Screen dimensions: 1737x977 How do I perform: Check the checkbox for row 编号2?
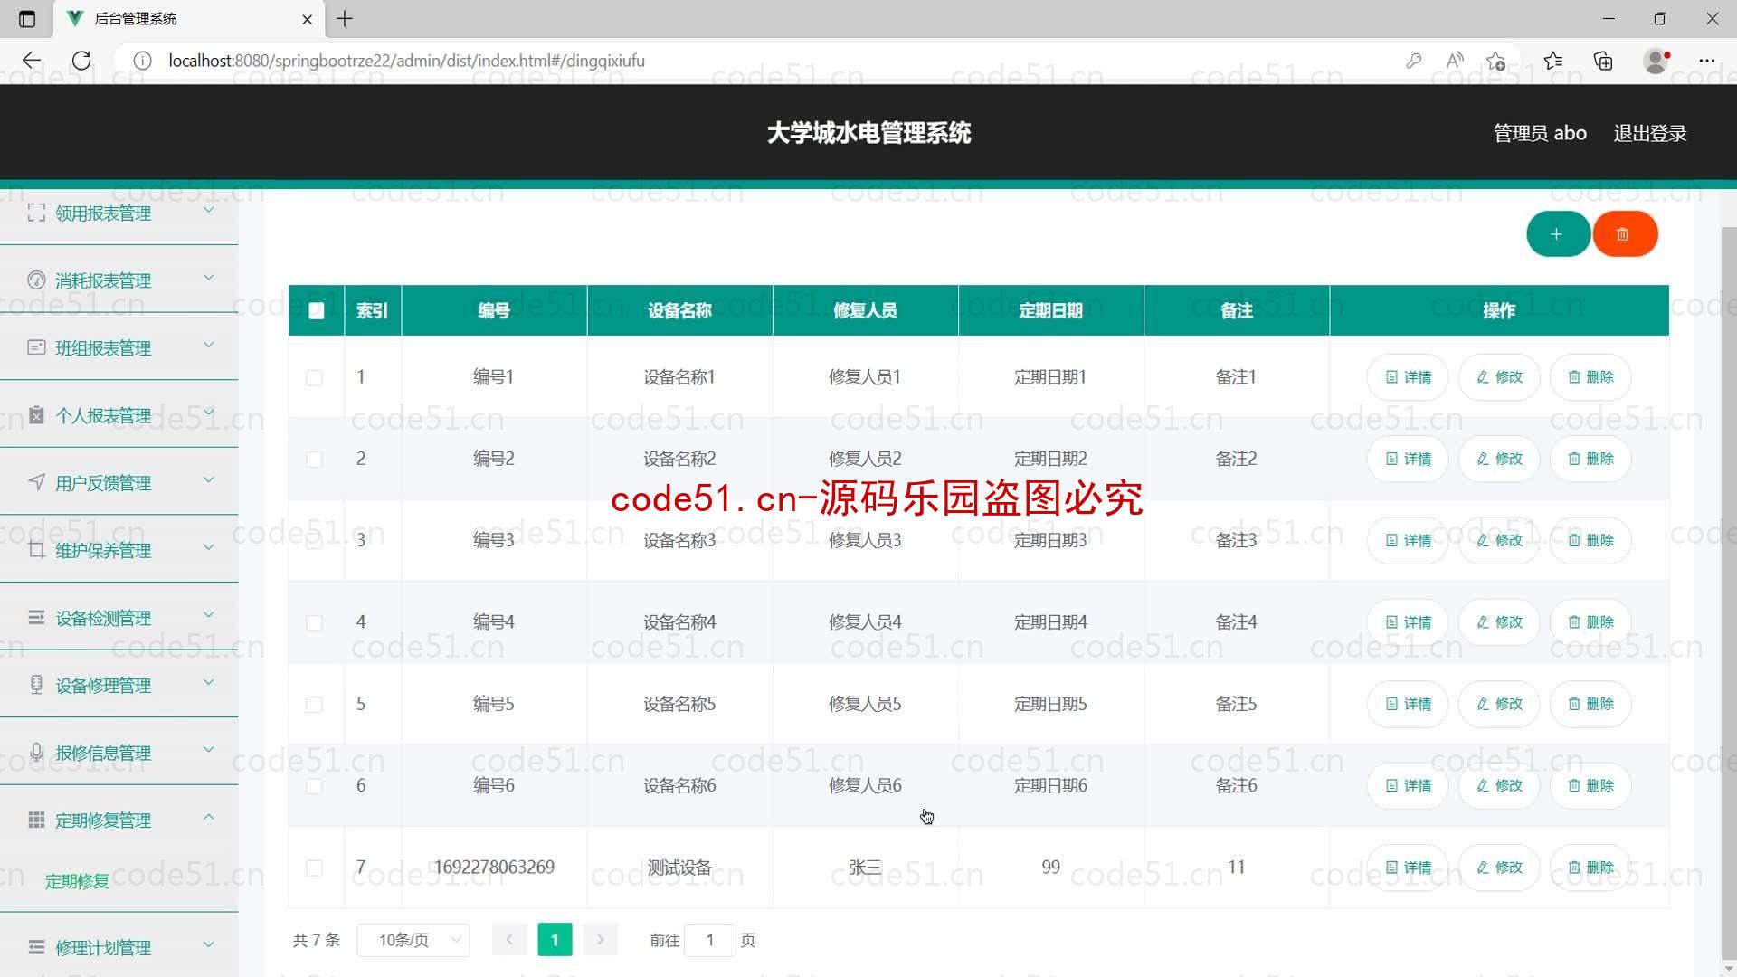tap(314, 459)
